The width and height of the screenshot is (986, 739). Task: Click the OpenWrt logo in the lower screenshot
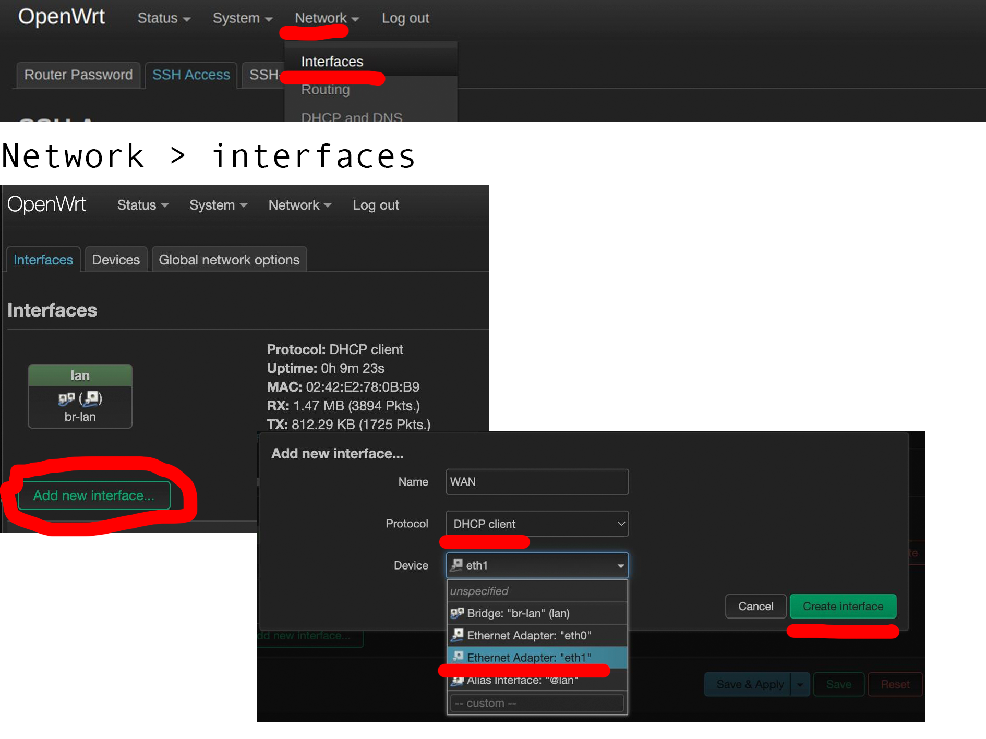coord(47,204)
